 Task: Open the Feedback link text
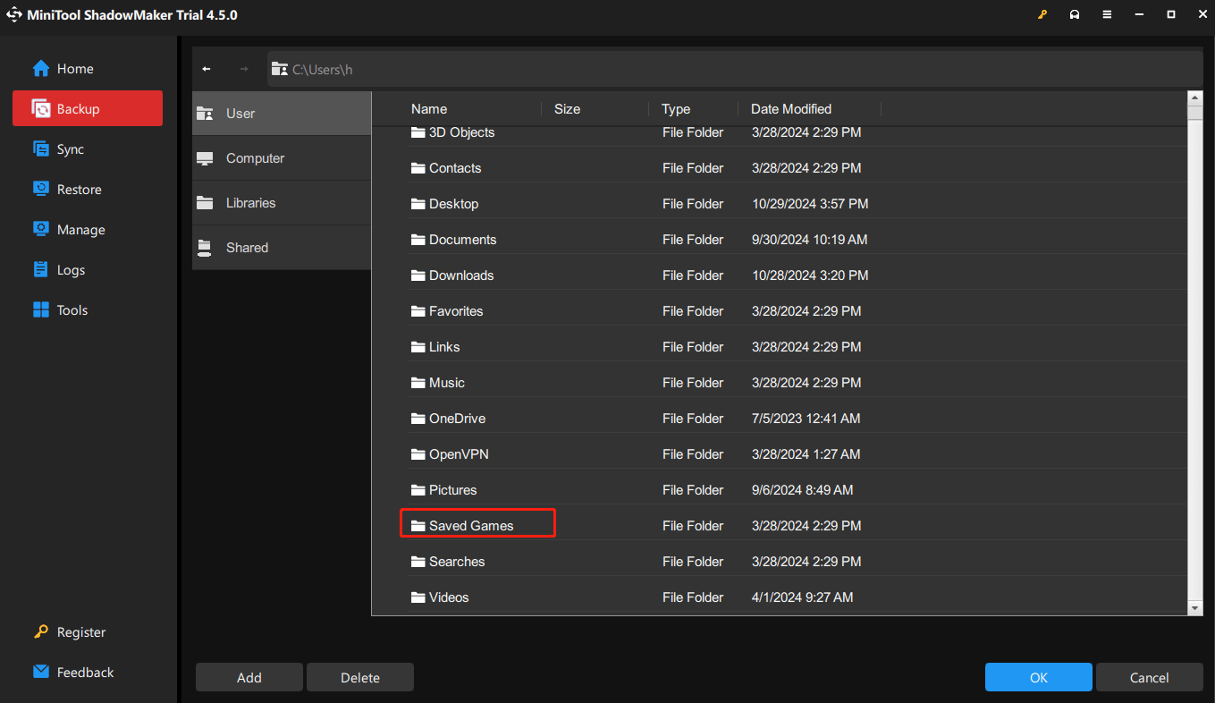pos(86,673)
